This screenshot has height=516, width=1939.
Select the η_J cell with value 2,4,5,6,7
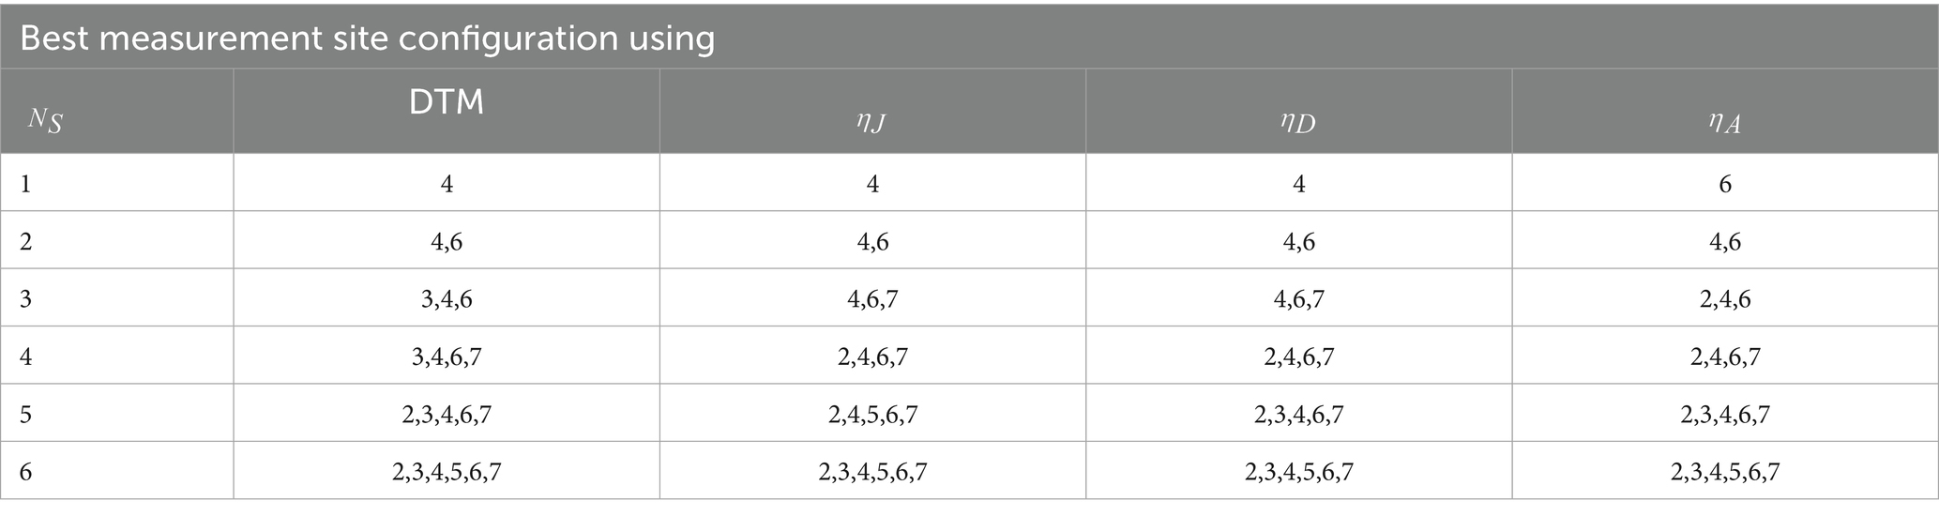point(872,414)
